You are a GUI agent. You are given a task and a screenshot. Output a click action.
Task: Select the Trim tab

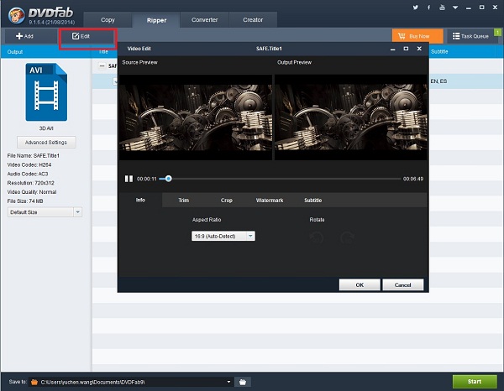click(183, 201)
